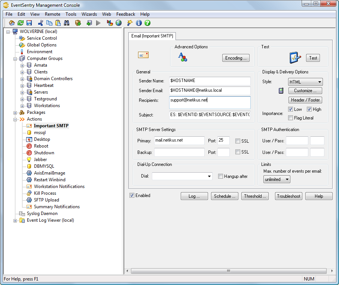Click the Syslog Daemon tree icon

click(22, 213)
